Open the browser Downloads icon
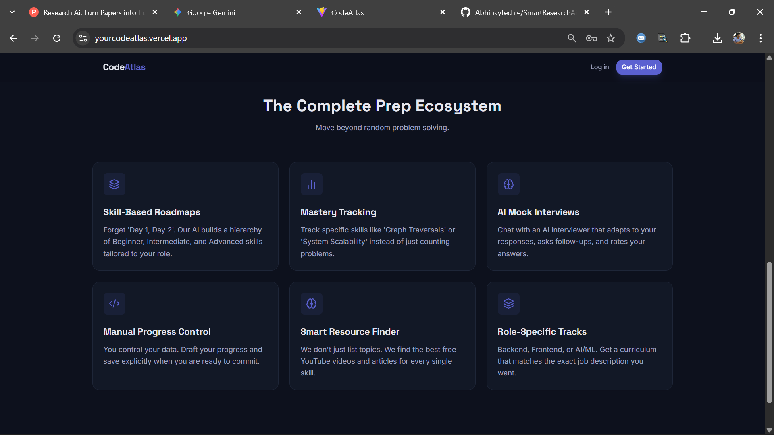Screen dimensions: 774x435 click(x=718, y=38)
